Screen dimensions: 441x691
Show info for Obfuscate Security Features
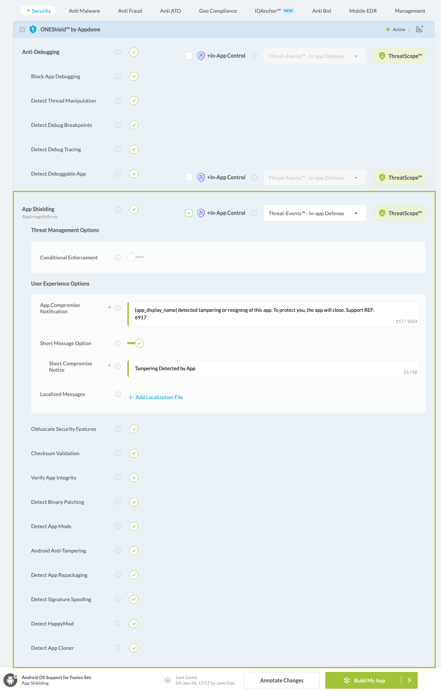(x=118, y=429)
